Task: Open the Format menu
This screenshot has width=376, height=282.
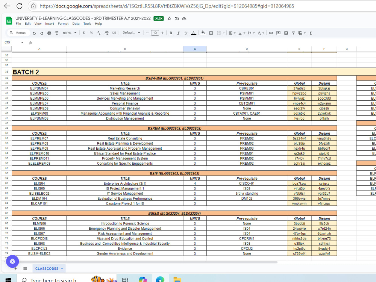Action: [x=63, y=24]
